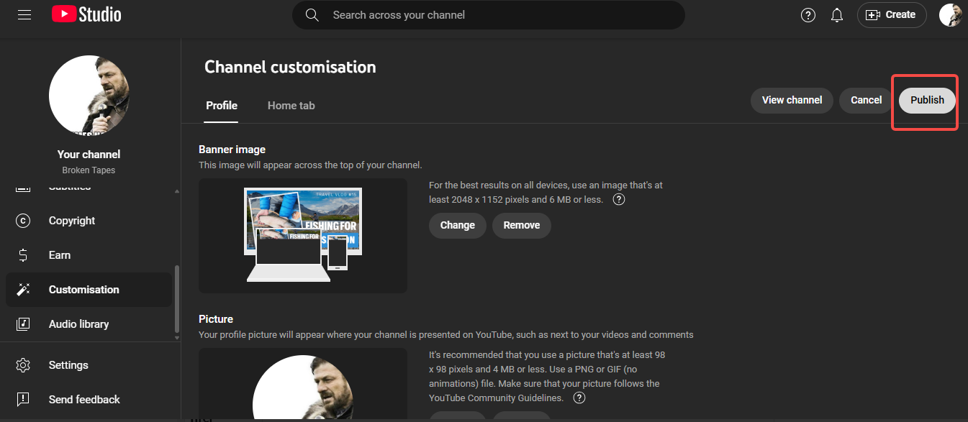Click View channel button
Screen dimensions: 968x422
[x=792, y=101]
